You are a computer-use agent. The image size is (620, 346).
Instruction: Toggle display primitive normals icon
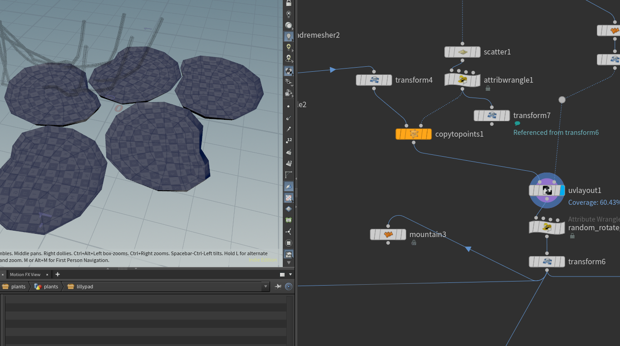(289, 152)
